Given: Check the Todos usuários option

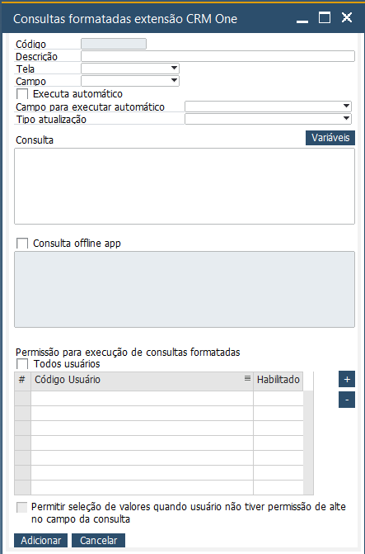Looking at the screenshot, I should [22, 364].
